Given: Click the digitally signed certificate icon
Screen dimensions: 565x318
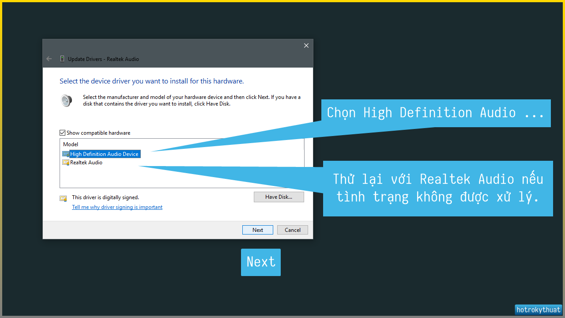Looking at the screenshot, I should 63,198.
